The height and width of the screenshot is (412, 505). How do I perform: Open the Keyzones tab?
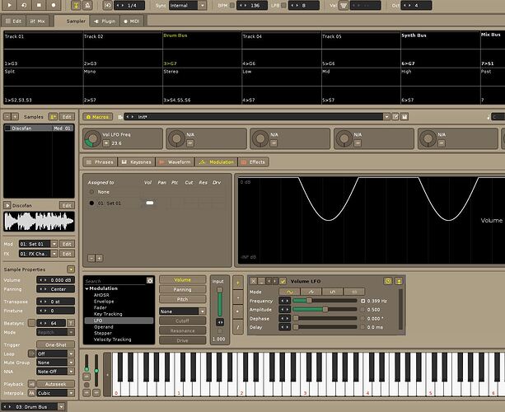137,162
